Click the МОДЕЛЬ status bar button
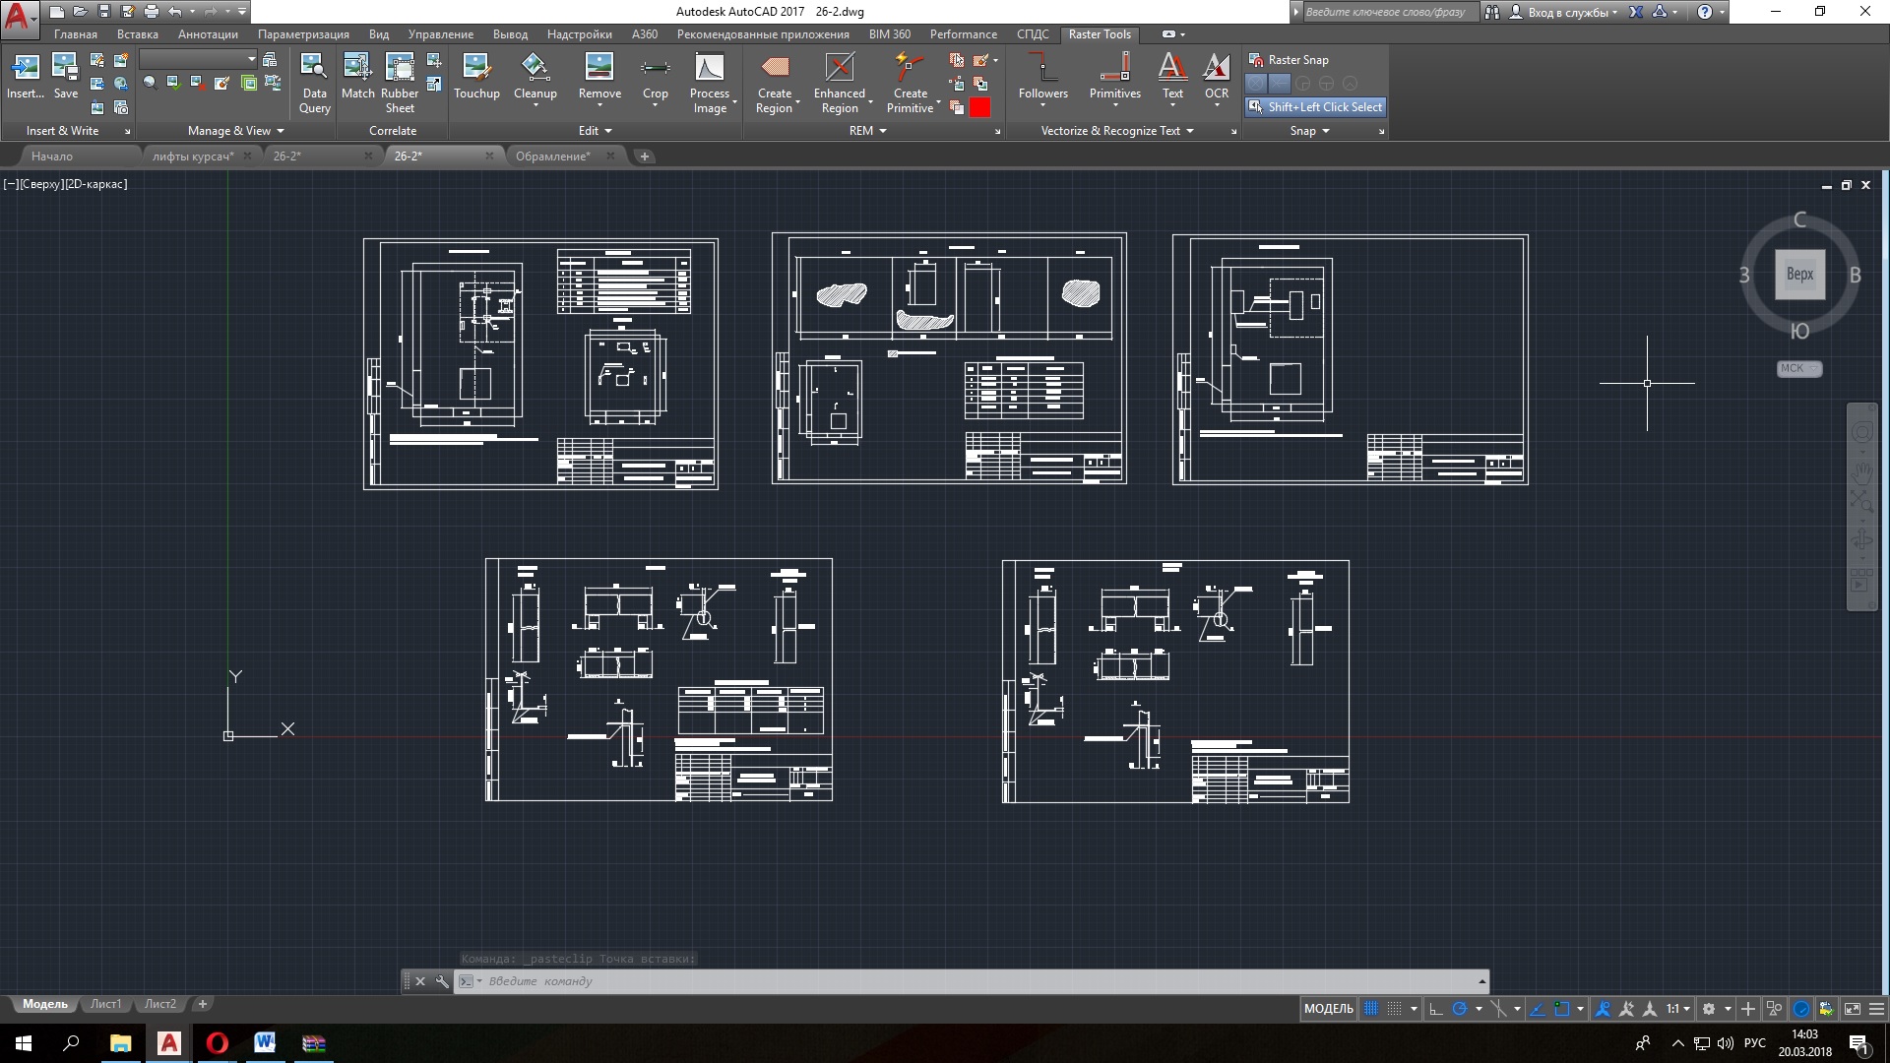 click(1328, 1009)
